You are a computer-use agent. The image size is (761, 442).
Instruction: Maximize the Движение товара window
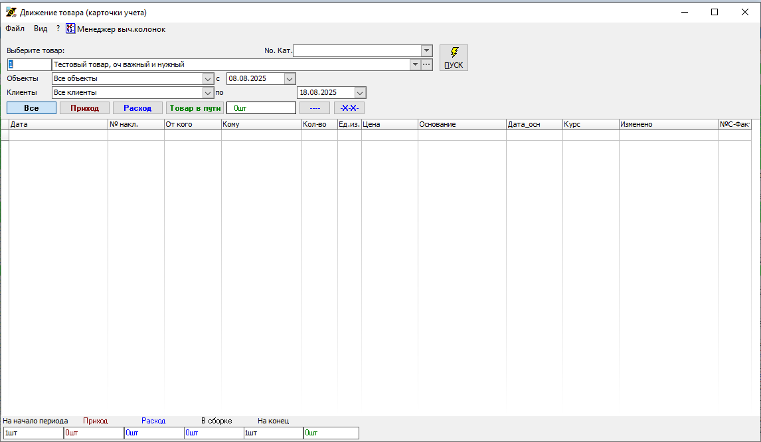click(x=715, y=12)
